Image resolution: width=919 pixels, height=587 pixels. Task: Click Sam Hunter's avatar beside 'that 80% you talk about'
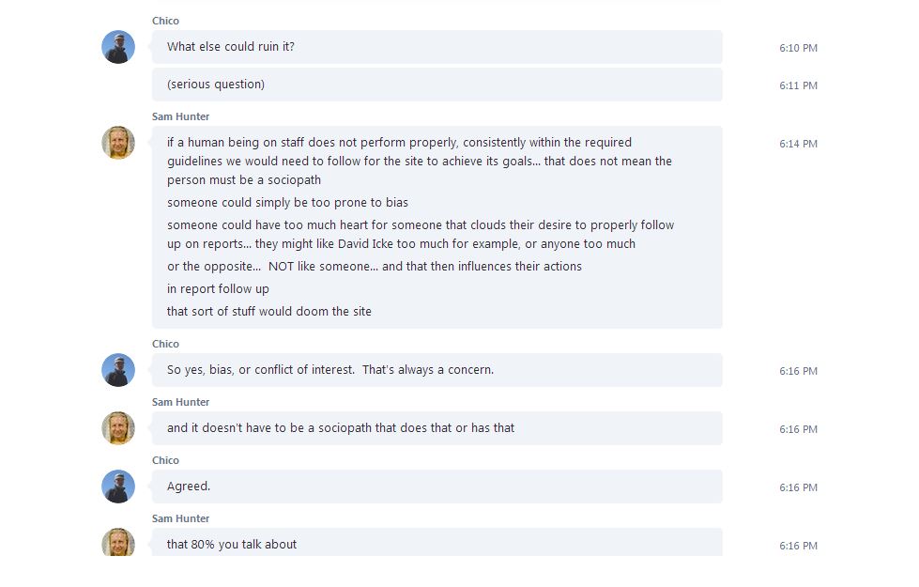pos(118,543)
